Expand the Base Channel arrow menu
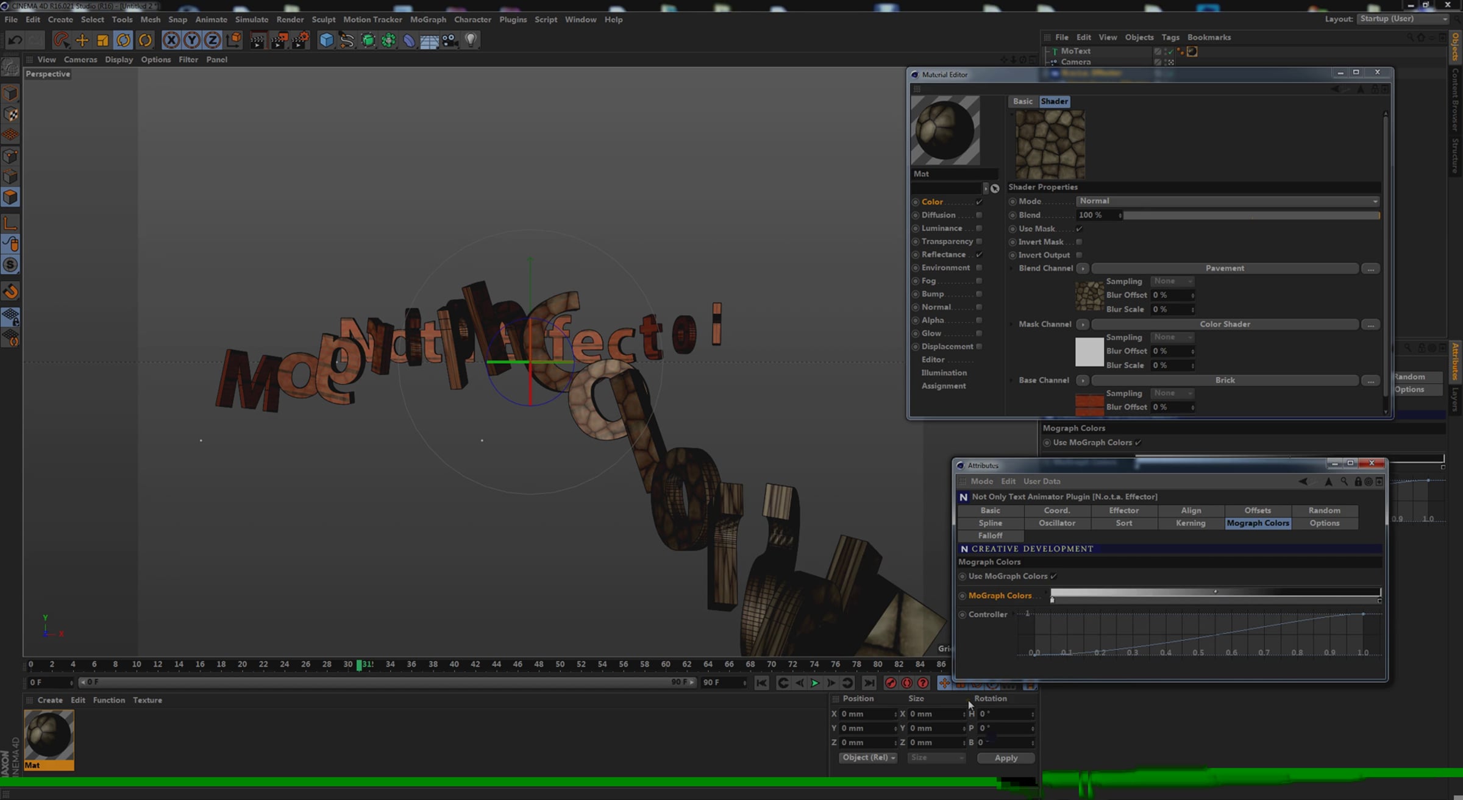Screen dimensions: 1463x800 [1083, 381]
